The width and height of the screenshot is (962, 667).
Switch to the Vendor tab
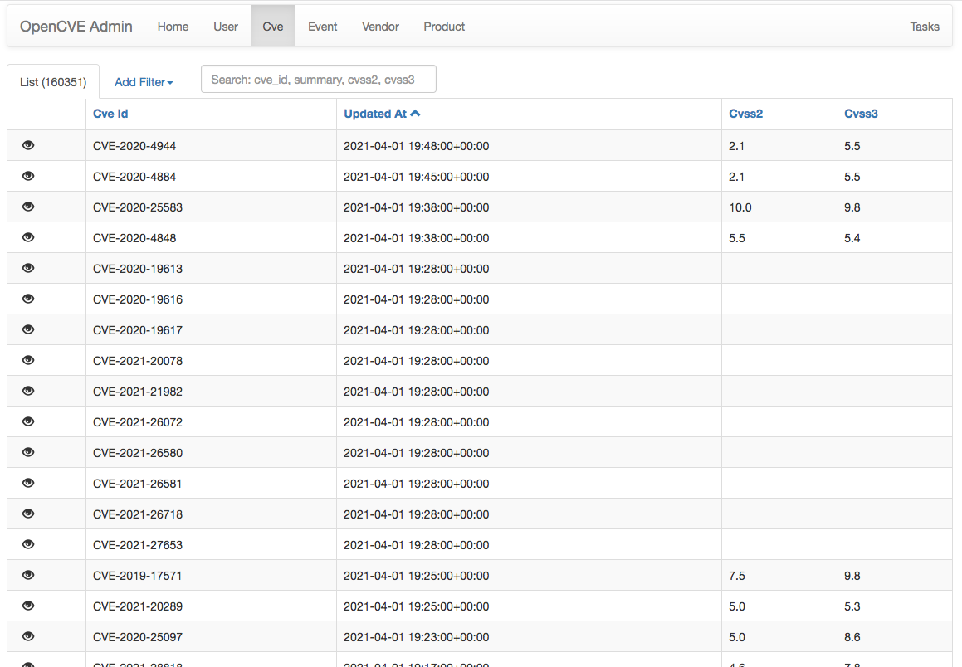point(380,26)
